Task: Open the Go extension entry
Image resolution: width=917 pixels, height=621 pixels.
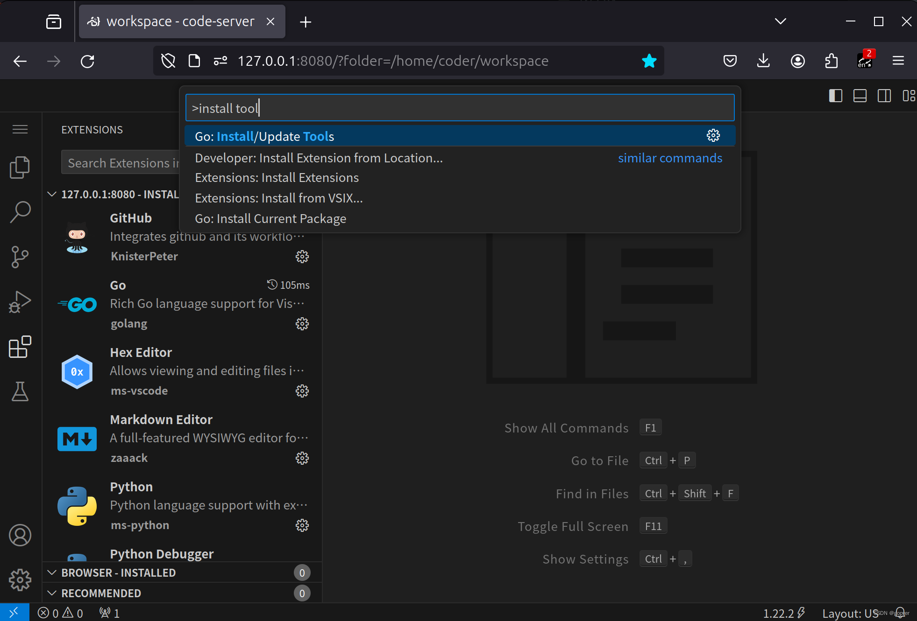Action: [x=182, y=305]
